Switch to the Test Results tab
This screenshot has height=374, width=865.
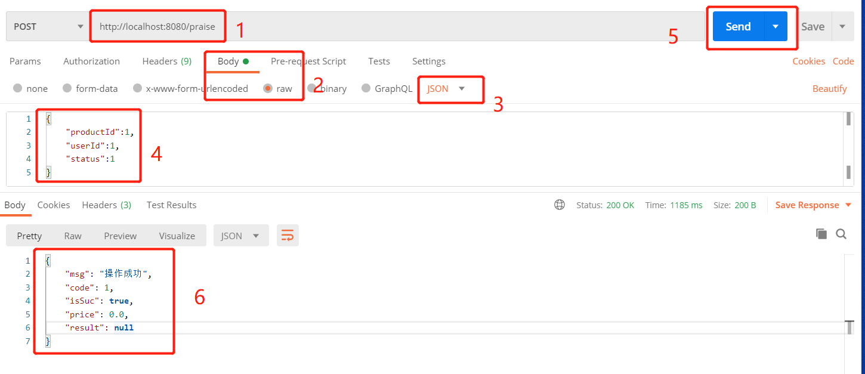click(x=171, y=205)
